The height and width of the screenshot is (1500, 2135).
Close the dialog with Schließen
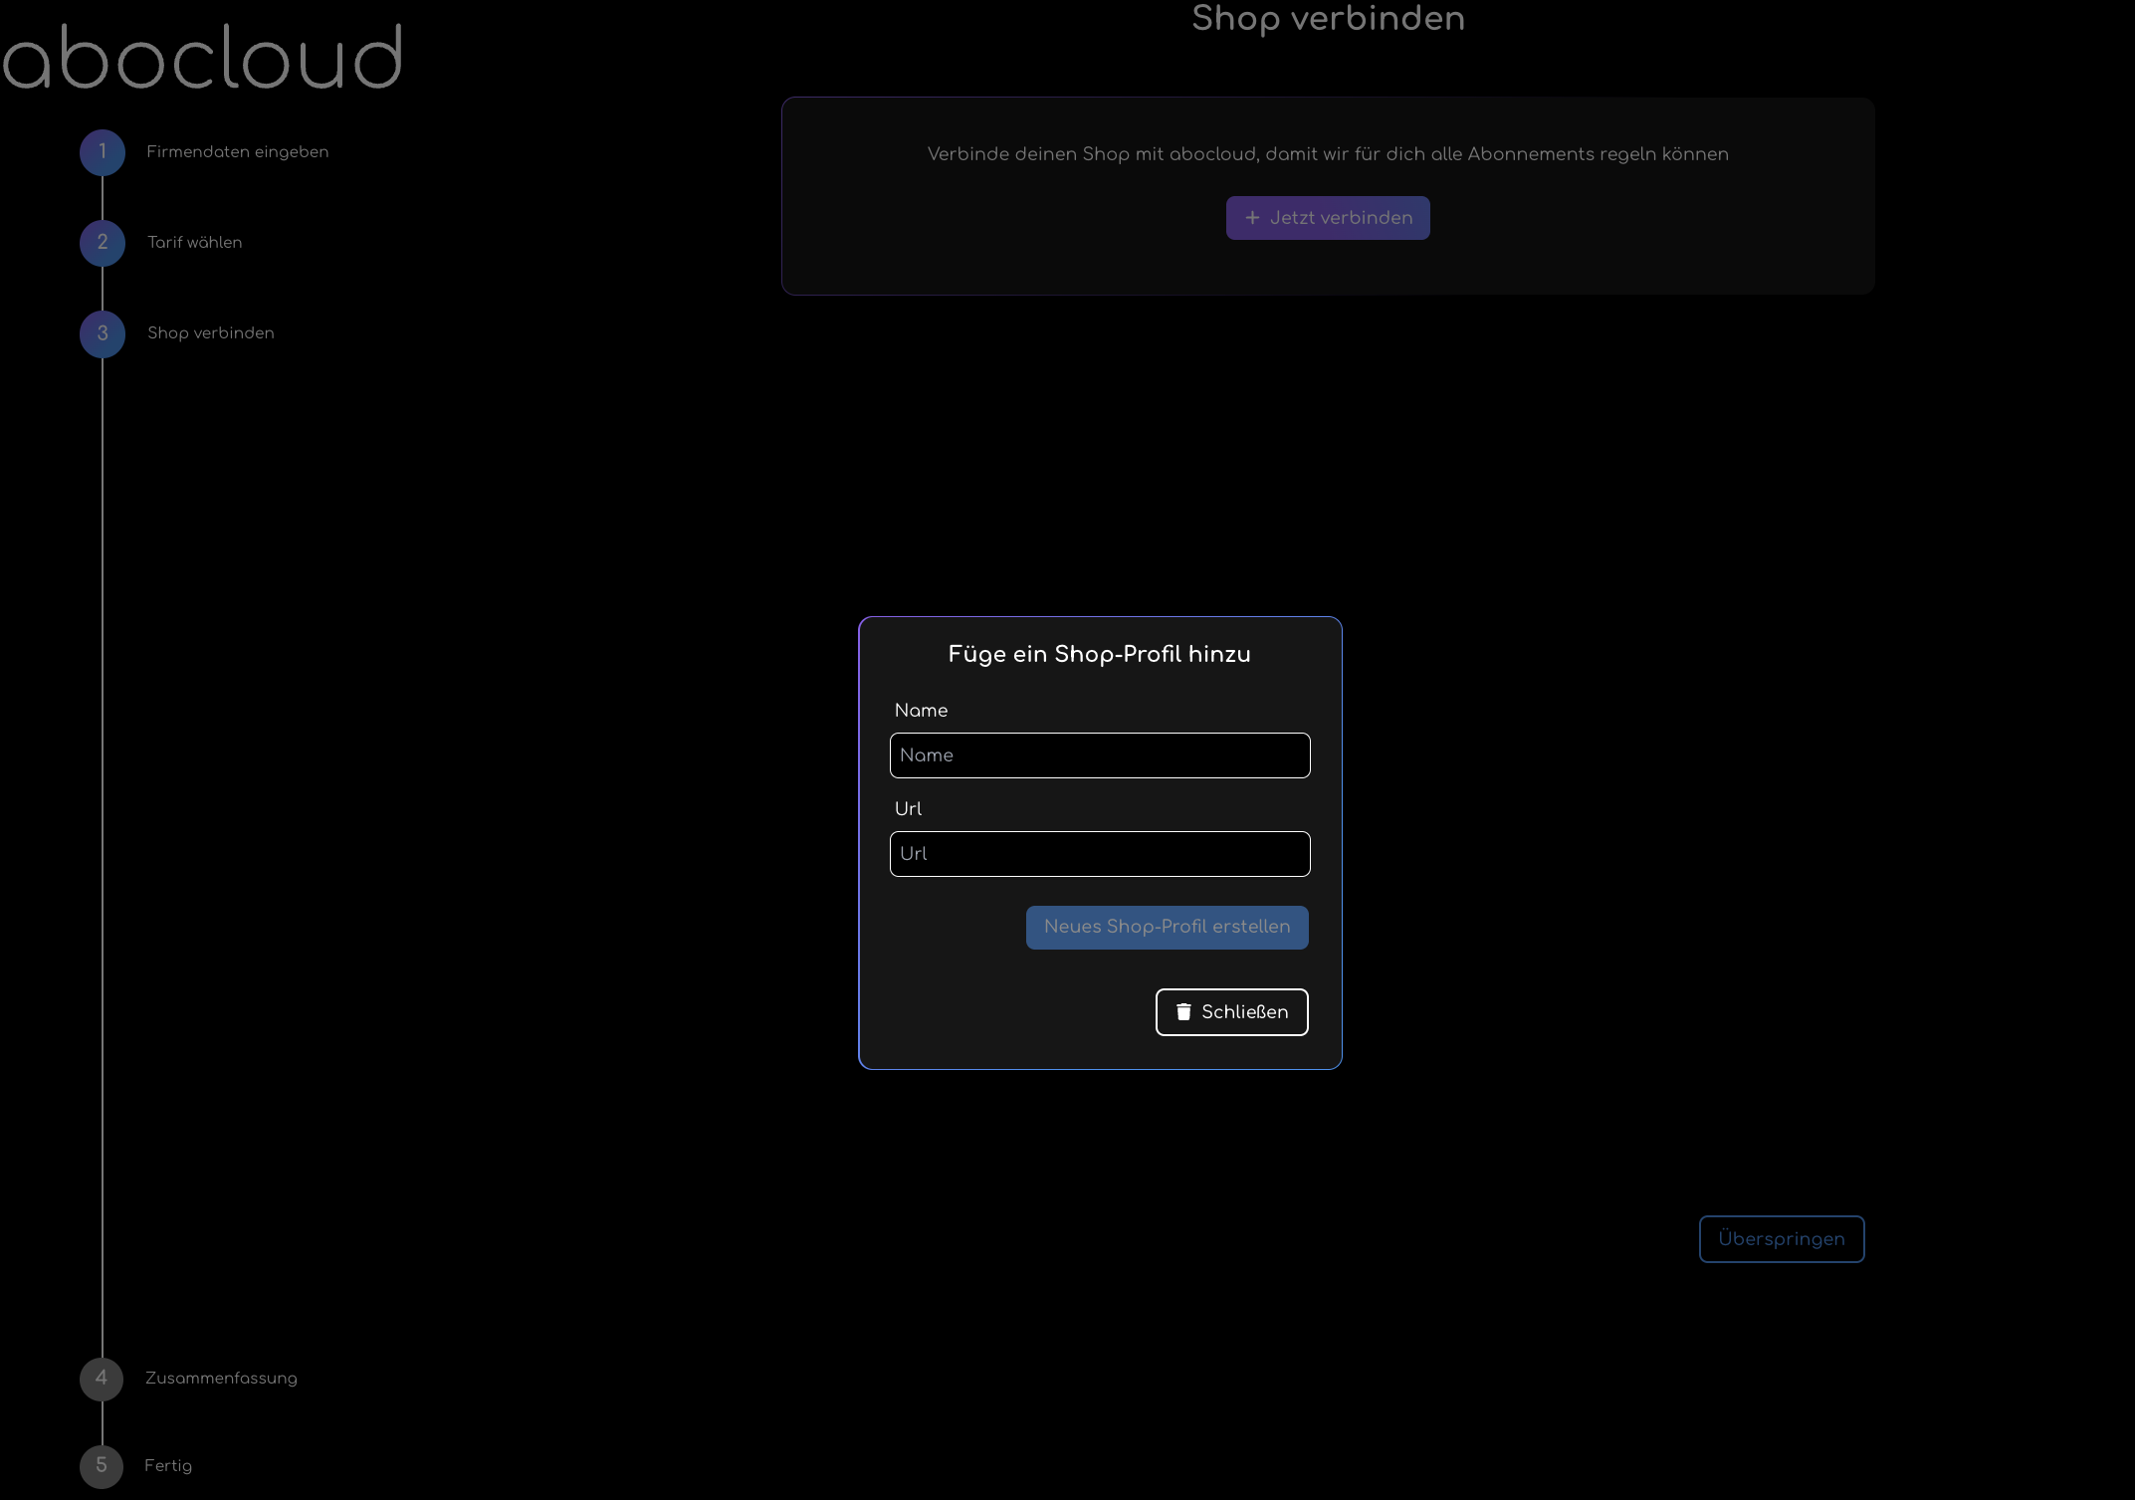[x=1232, y=1012]
